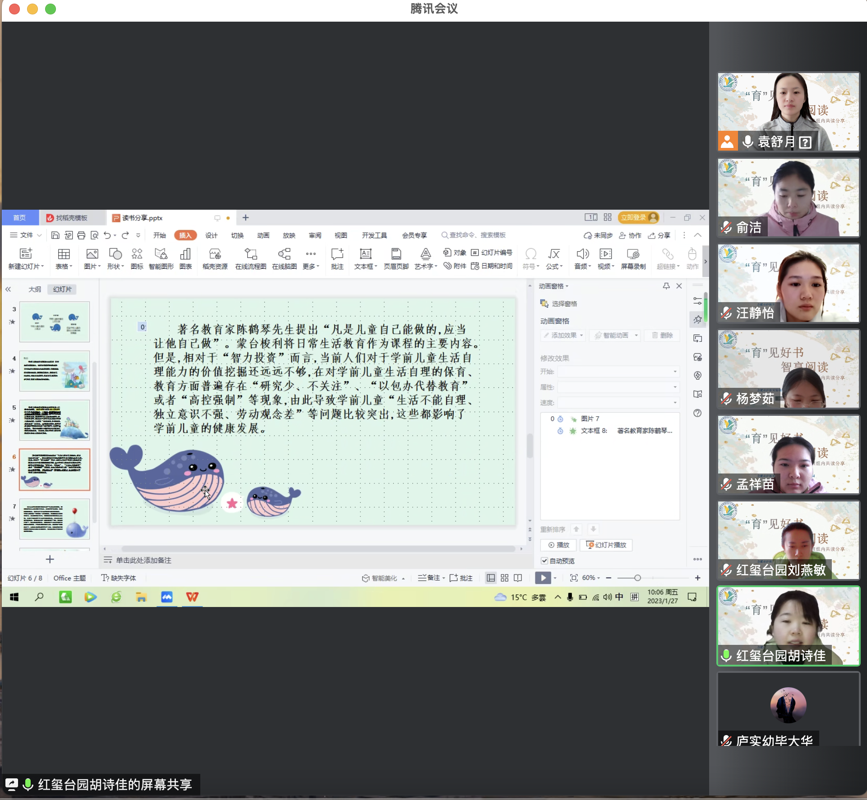Click the undo arrow icon

coord(107,235)
